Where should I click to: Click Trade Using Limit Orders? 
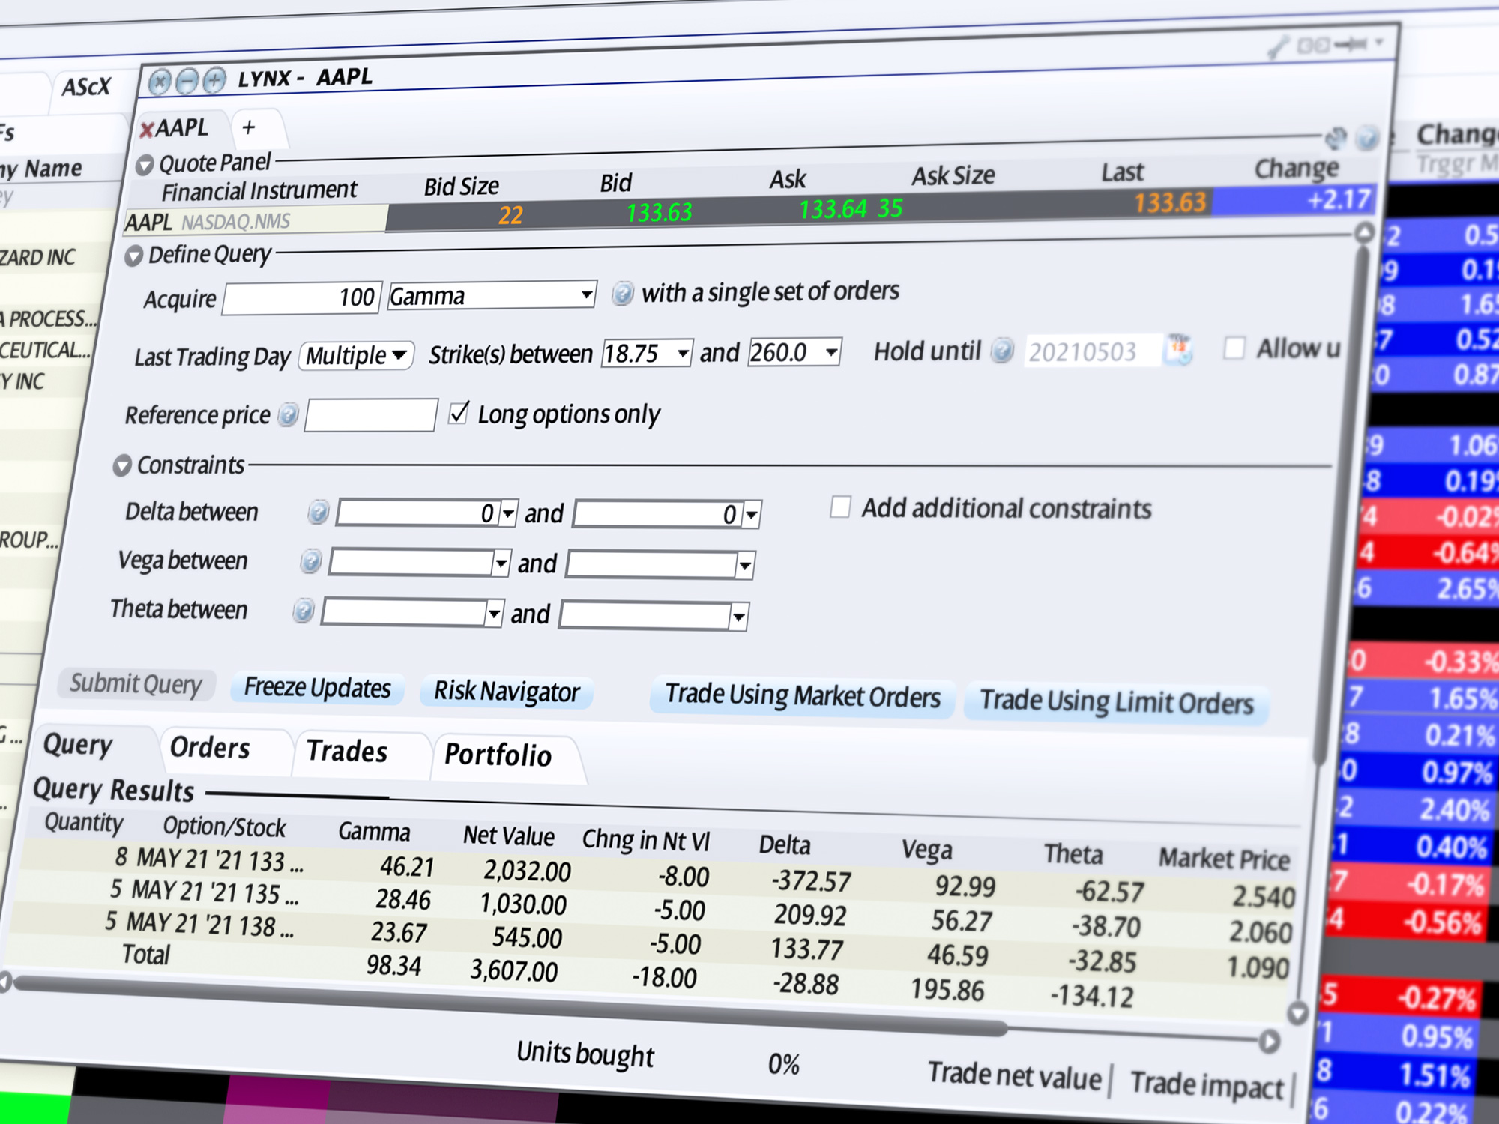tap(1117, 702)
